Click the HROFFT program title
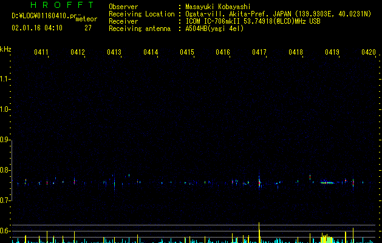Screen dimensions: 382x243 point(62,5)
